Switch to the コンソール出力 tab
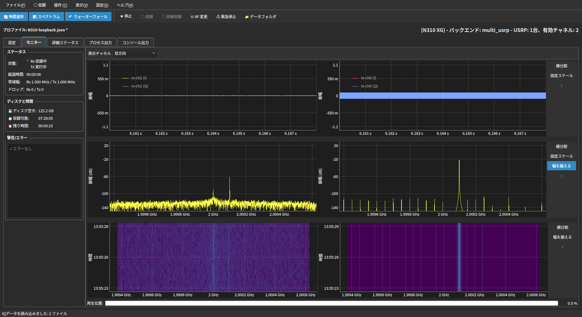 click(x=136, y=43)
